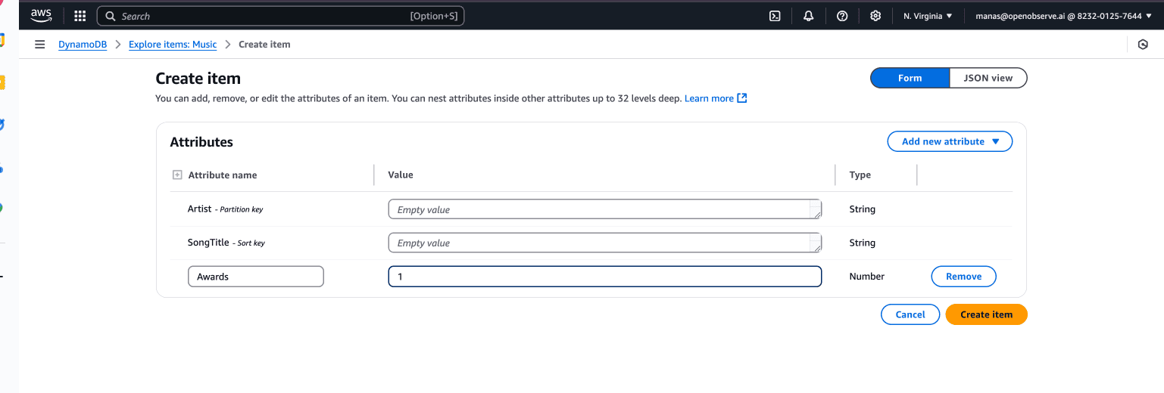Screen dimensions: 1164x393
Task: Expand the account menu for manas@openobserve.ai
Action: coord(1063,16)
